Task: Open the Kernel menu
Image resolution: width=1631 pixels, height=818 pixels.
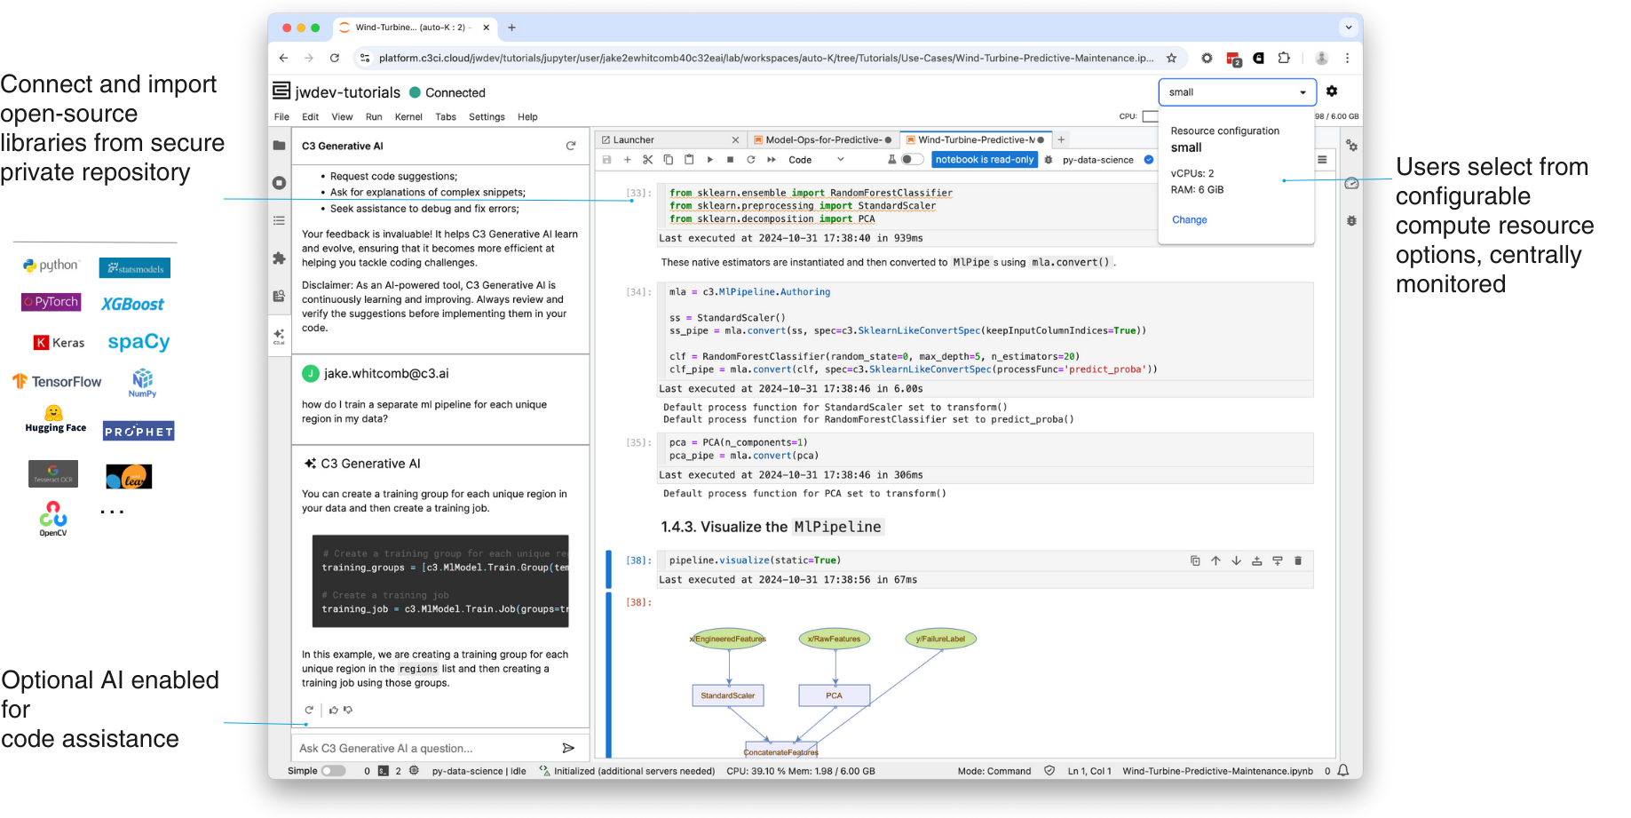Action: click(x=408, y=117)
